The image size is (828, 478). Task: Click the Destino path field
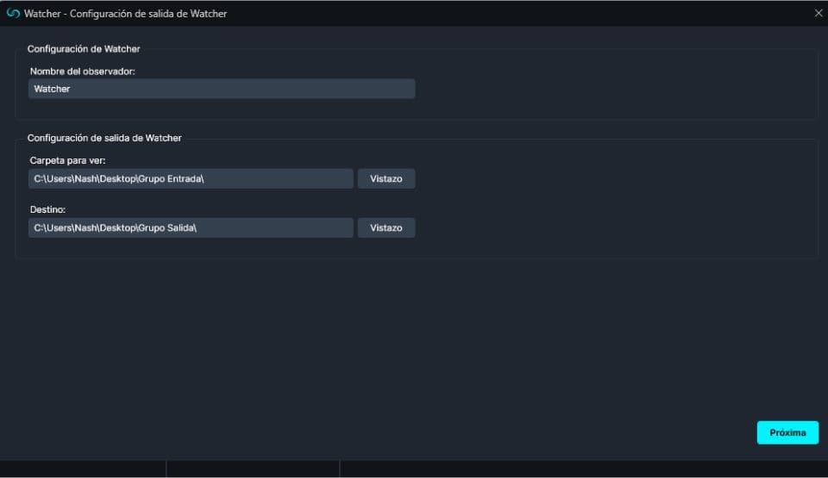(x=191, y=228)
